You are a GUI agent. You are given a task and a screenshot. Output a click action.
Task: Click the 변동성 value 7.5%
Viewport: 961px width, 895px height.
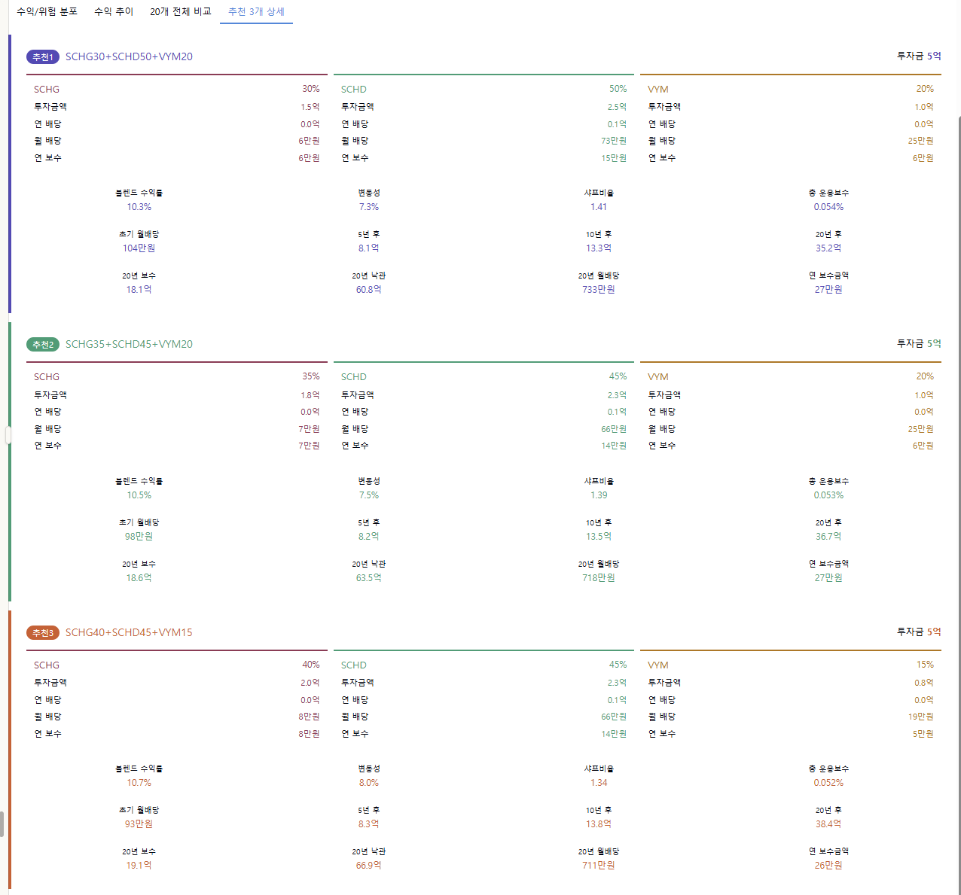369,495
